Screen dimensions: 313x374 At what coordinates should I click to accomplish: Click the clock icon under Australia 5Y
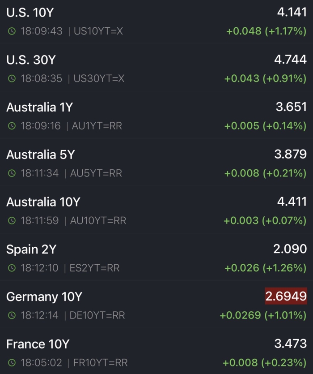click(x=12, y=173)
